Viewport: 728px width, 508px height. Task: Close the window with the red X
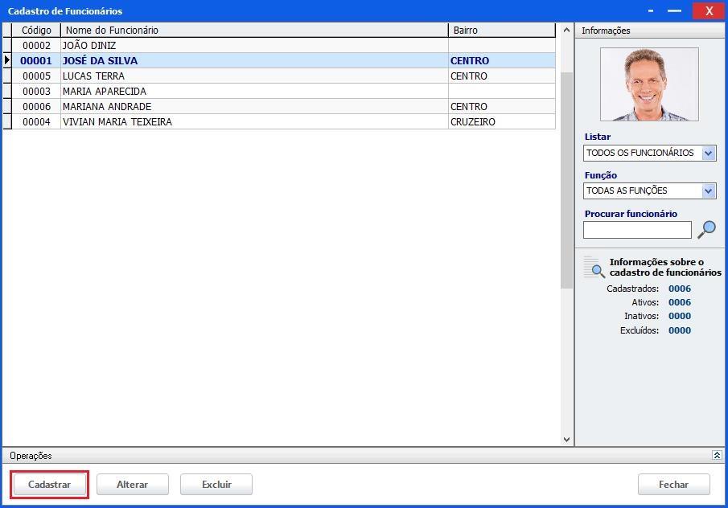[709, 10]
